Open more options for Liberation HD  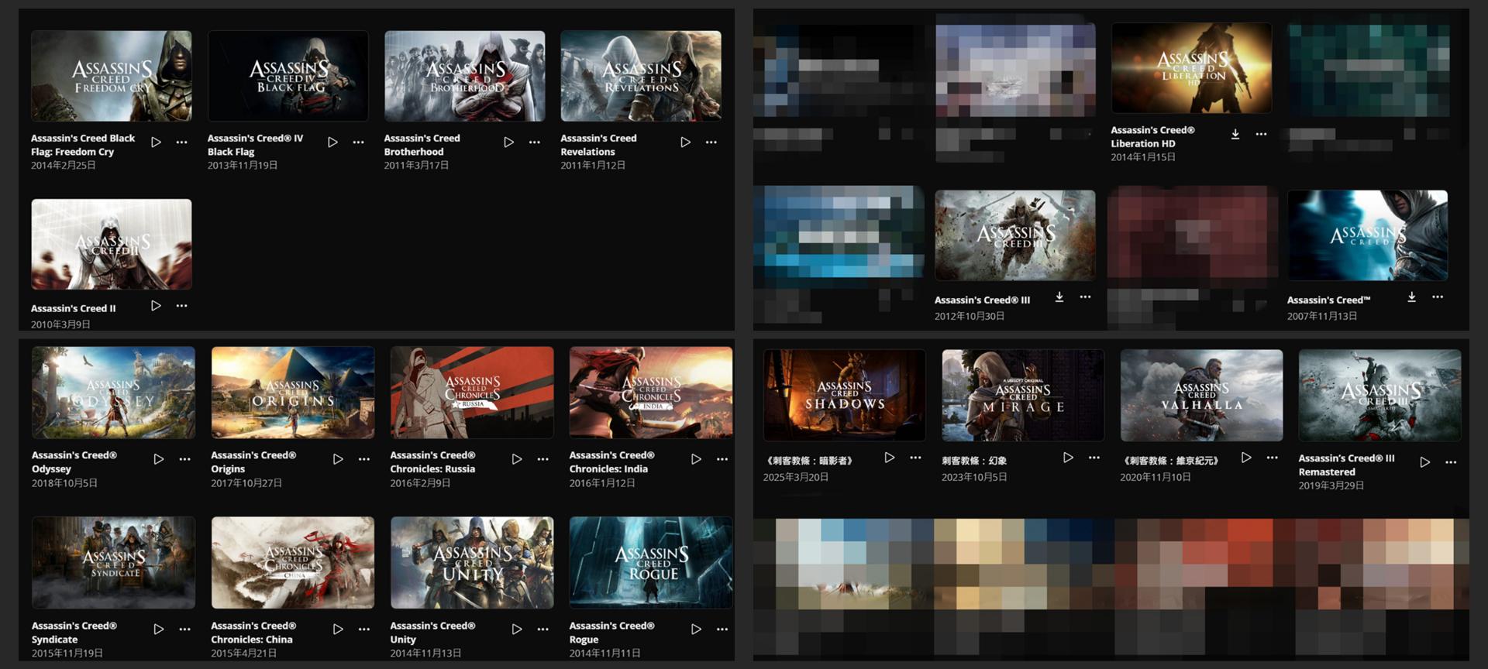pyautogui.click(x=1261, y=134)
